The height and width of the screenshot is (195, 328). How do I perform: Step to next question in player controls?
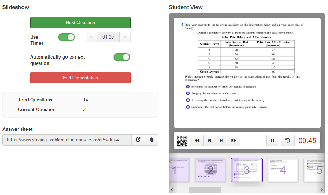point(221,141)
